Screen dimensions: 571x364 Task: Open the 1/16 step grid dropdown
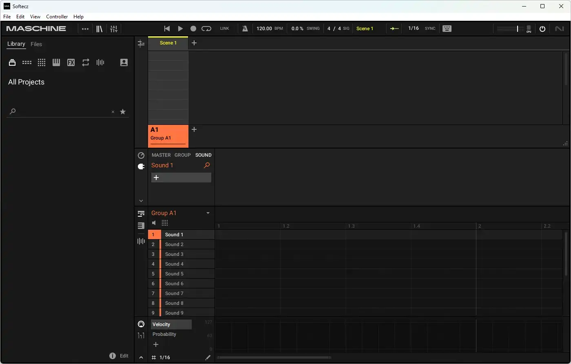tap(165, 357)
